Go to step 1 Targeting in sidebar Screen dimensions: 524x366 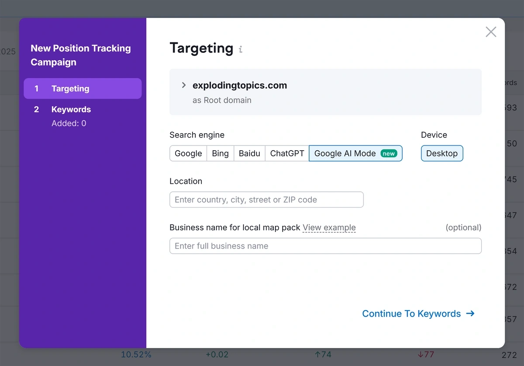pos(83,89)
